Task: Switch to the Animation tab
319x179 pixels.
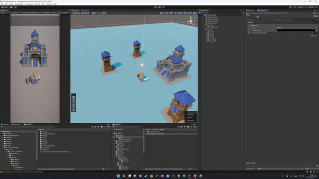Action: 16,124
